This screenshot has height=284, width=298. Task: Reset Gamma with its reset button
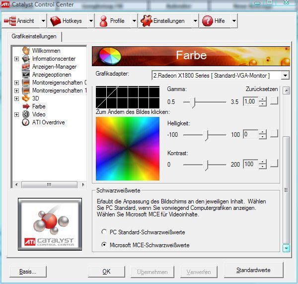click(x=274, y=100)
